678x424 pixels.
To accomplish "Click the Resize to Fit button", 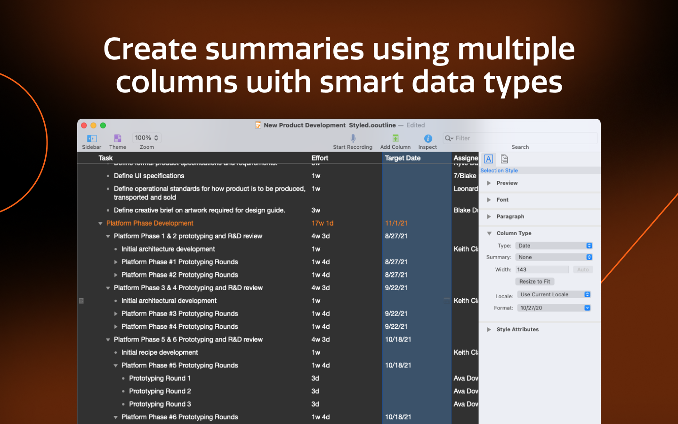I will pyautogui.click(x=534, y=282).
